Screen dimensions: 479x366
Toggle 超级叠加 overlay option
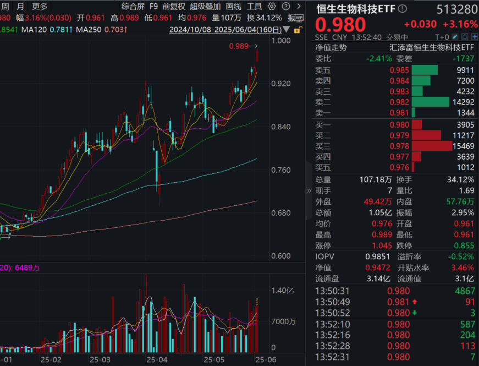click(205, 6)
